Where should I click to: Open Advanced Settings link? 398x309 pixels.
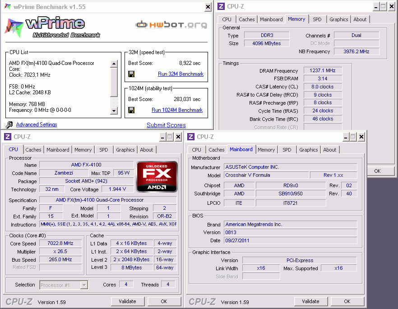pos(37,125)
